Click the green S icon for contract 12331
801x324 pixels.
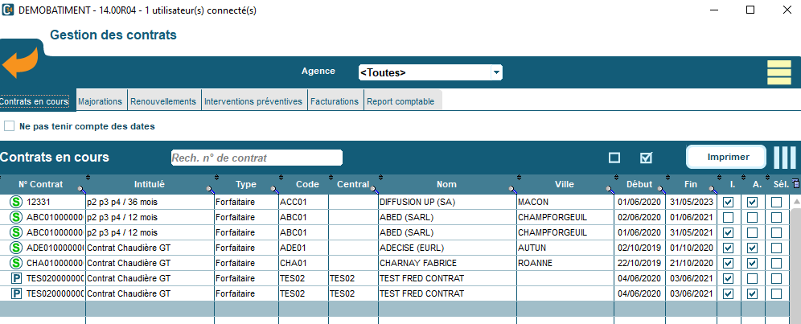(x=15, y=203)
